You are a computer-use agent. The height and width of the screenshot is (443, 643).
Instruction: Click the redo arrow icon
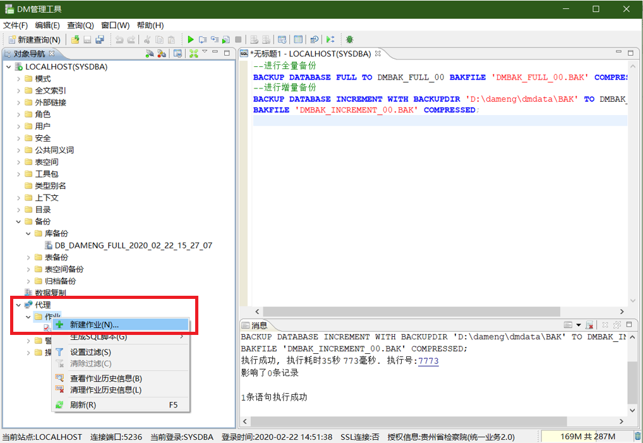click(x=131, y=39)
